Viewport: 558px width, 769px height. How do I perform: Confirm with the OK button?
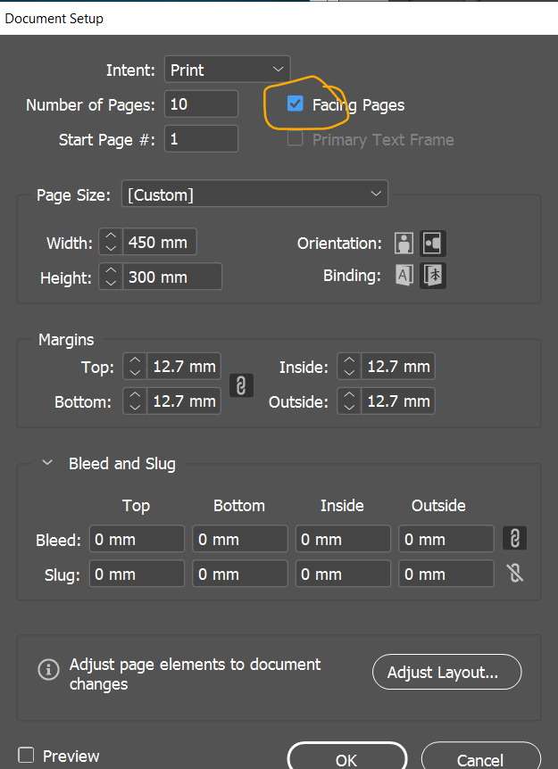(x=346, y=759)
